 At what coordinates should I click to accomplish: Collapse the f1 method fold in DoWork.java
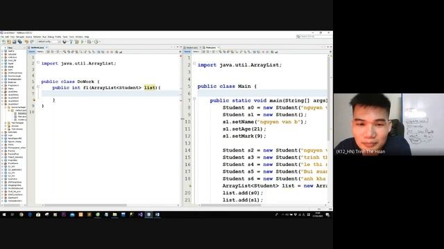point(38,86)
